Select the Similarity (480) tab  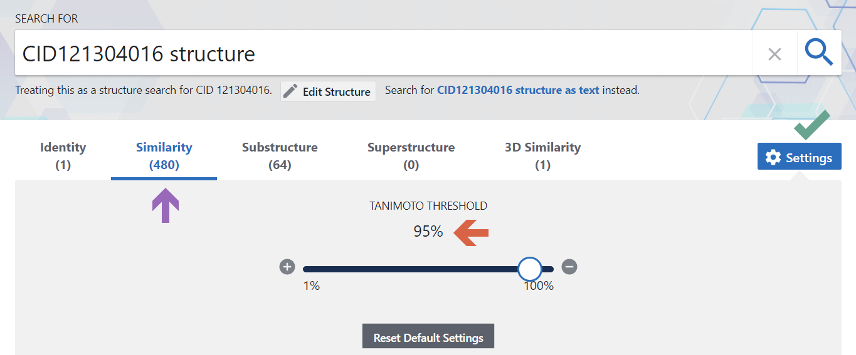click(164, 156)
